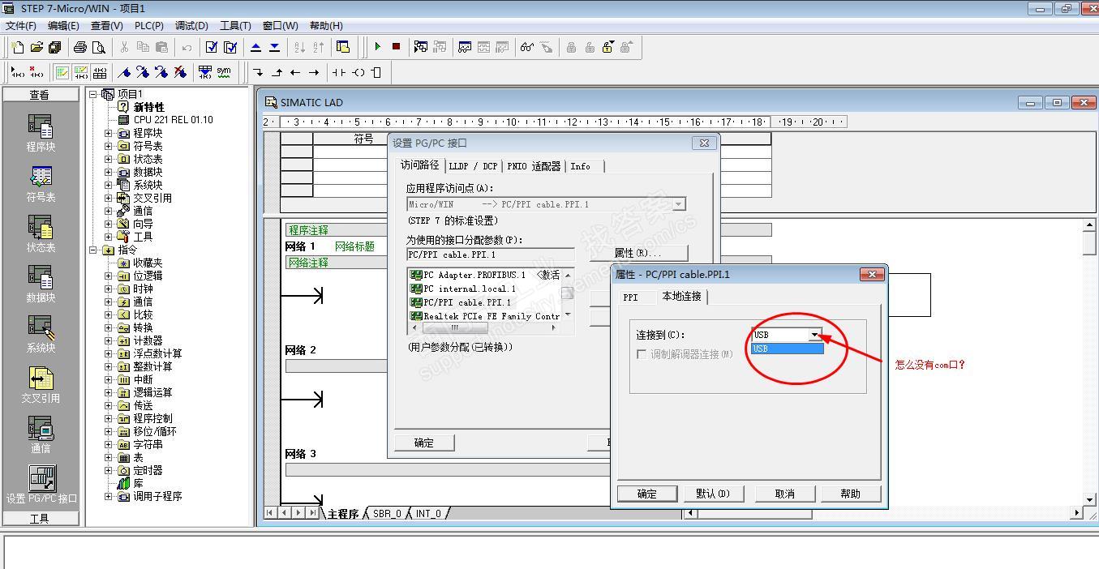Print the program with the printer icon
This screenshot has height=569, width=1099.
79,47
